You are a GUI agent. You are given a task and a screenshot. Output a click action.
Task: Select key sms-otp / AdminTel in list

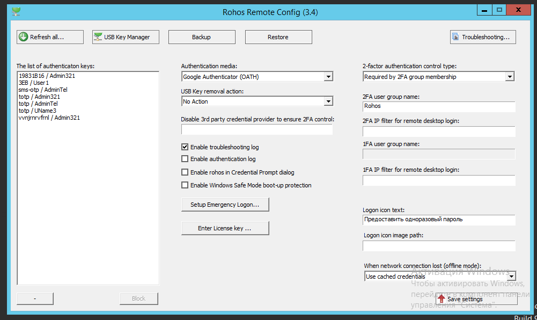click(x=43, y=90)
